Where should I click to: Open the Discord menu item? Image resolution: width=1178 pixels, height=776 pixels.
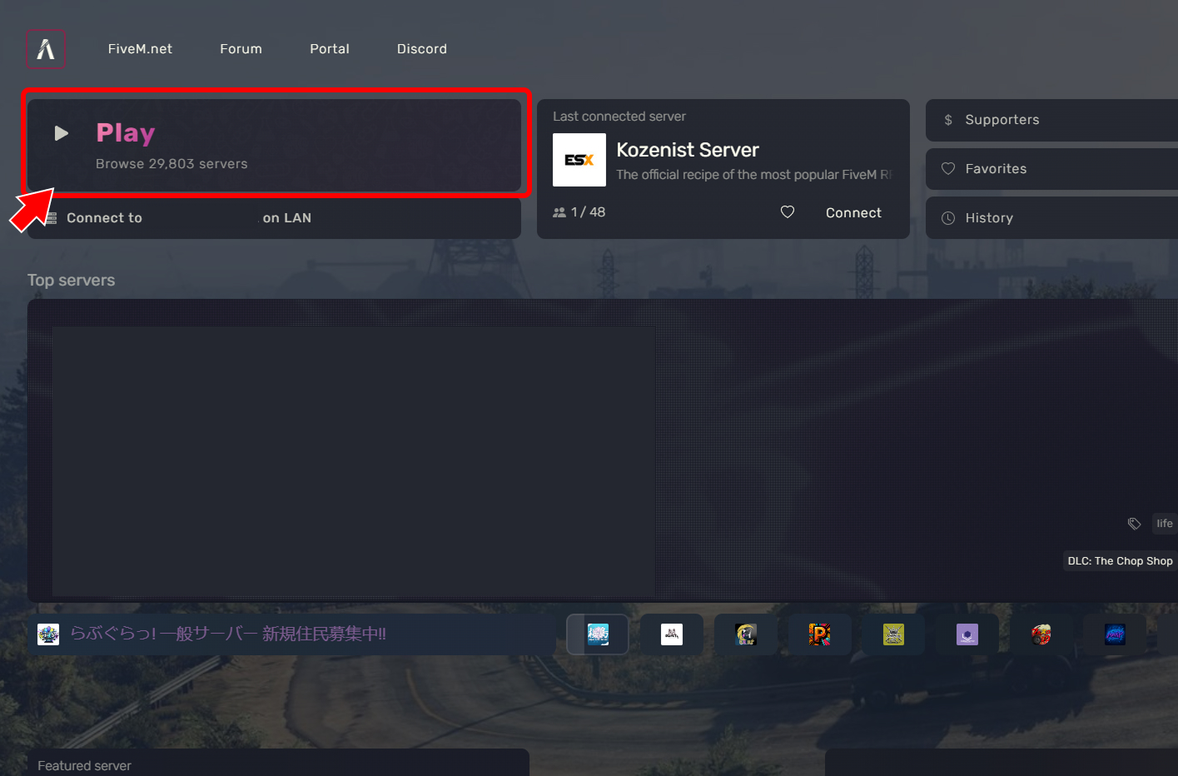[422, 49]
